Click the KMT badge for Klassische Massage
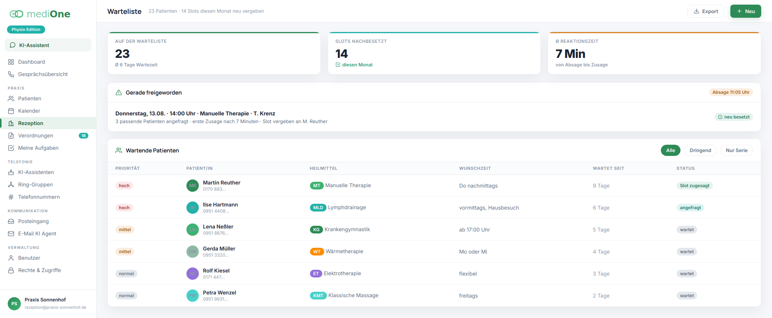This screenshot has width=772, height=318. click(x=318, y=296)
